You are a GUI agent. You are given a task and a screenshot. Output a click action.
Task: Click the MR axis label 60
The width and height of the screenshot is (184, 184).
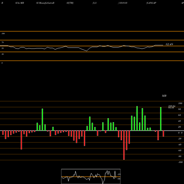[179, 115]
